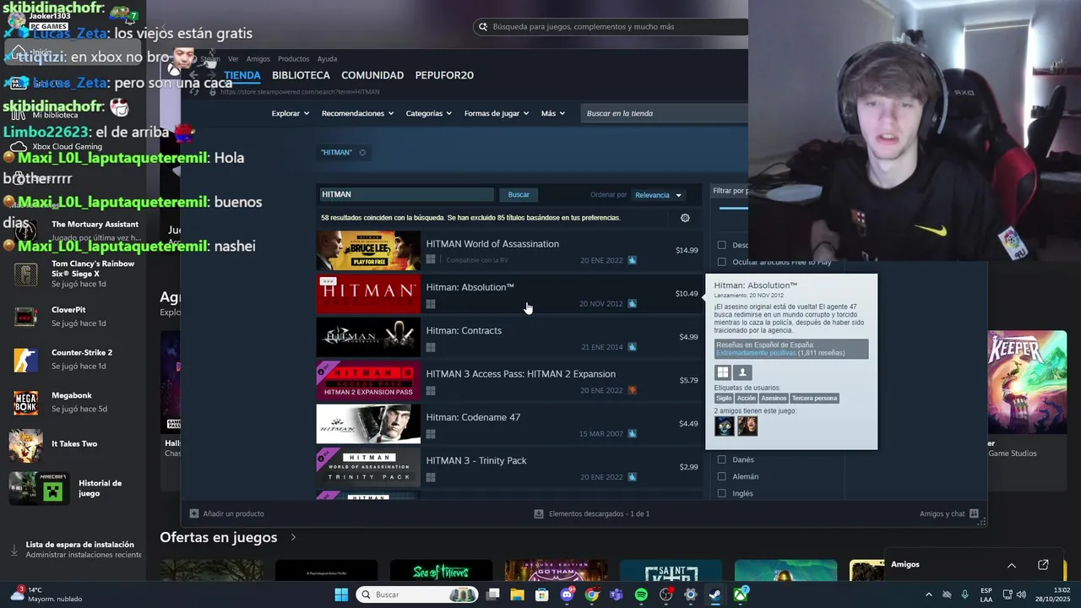Open Windows Start menu
1081x608 pixels.
[341, 594]
